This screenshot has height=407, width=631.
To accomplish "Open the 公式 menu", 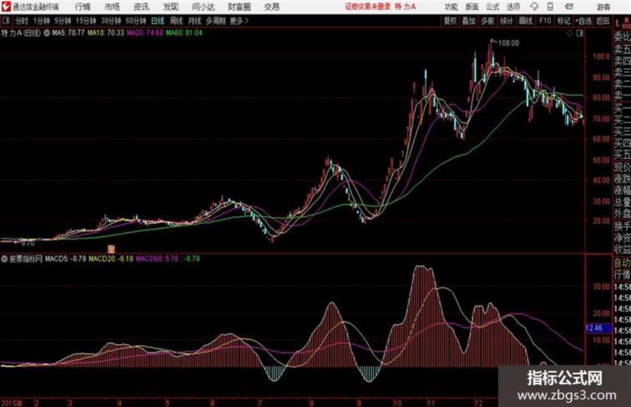I will click(x=492, y=7).
